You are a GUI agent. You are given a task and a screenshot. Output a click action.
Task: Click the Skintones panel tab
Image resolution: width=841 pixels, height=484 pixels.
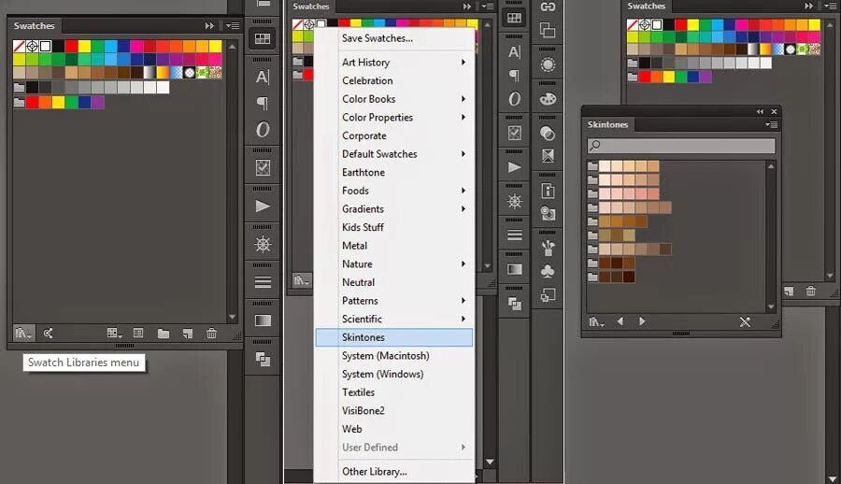point(607,124)
